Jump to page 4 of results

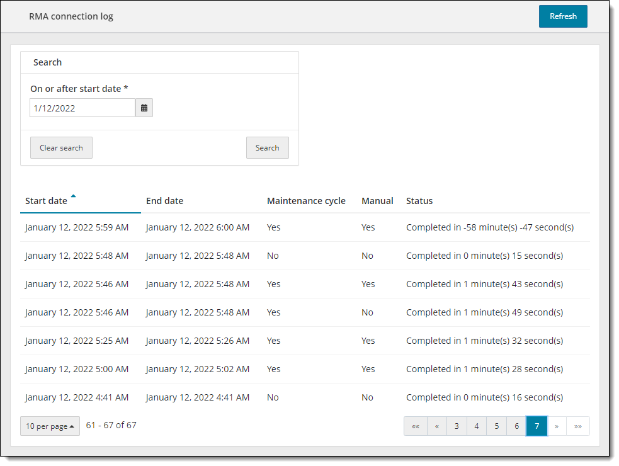click(477, 426)
